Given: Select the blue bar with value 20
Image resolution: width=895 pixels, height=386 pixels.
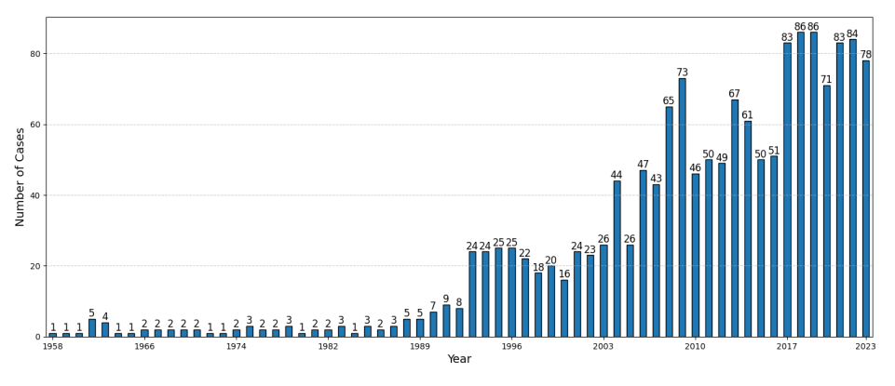Looking at the screenshot, I should (551, 301).
